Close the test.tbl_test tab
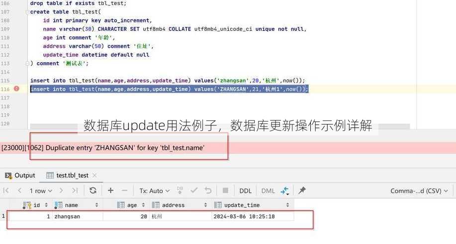 pyautogui.click(x=94, y=176)
